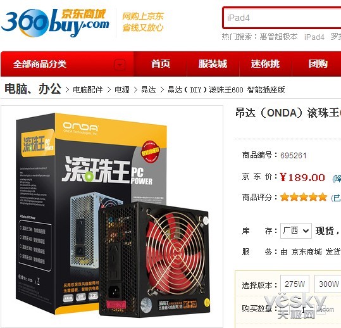Open the 服装城 menu item

pyautogui.click(x=213, y=64)
